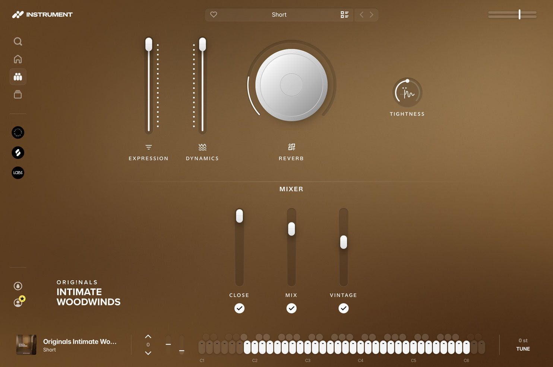Click the Close mixer fader handle
This screenshot has width=553, height=367.
239,216
